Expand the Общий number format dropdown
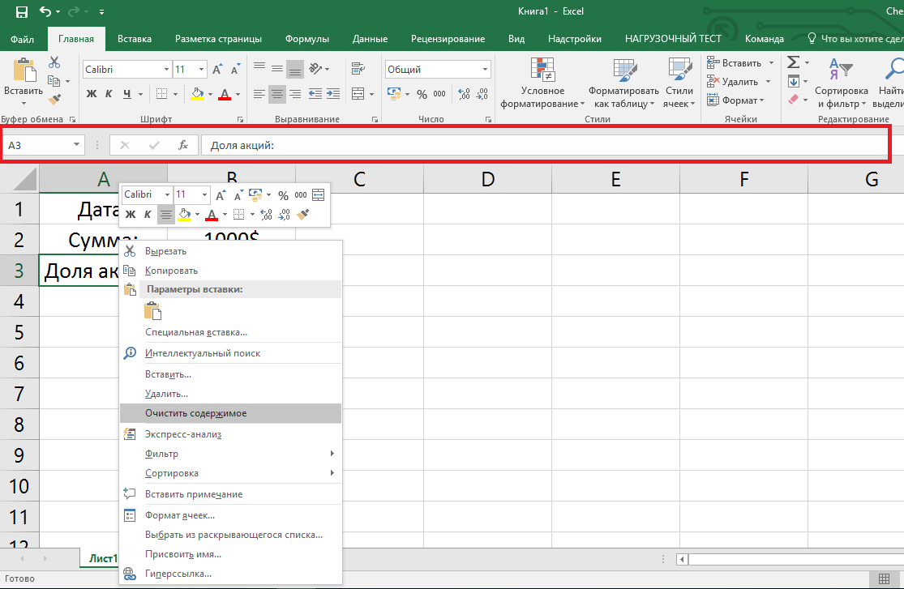Screen dimensions: 904x589 click(x=486, y=69)
